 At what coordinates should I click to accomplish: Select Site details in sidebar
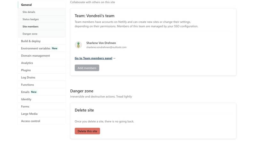pyautogui.click(x=29, y=12)
